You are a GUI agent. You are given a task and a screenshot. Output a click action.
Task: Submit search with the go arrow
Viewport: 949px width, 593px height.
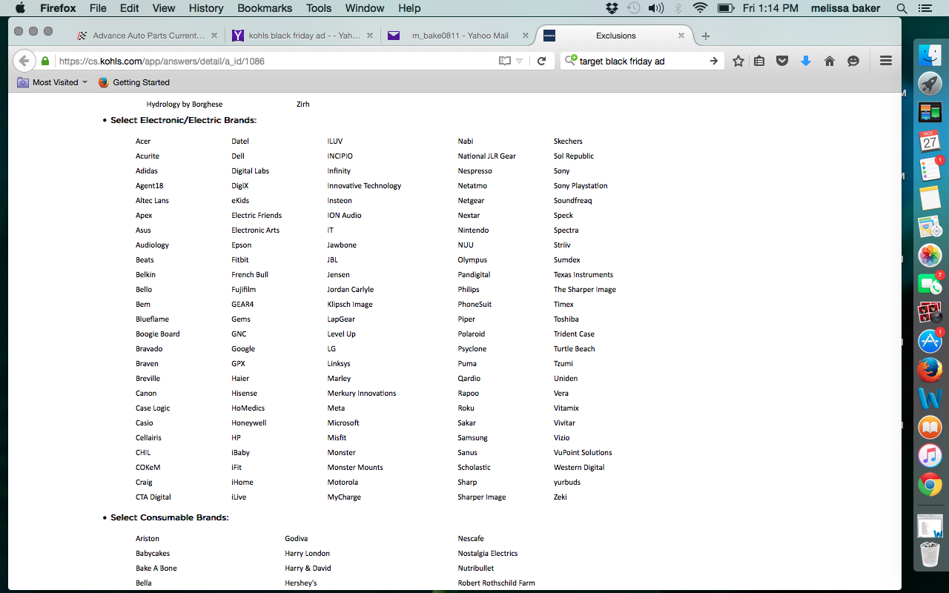(x=713, y=61)
